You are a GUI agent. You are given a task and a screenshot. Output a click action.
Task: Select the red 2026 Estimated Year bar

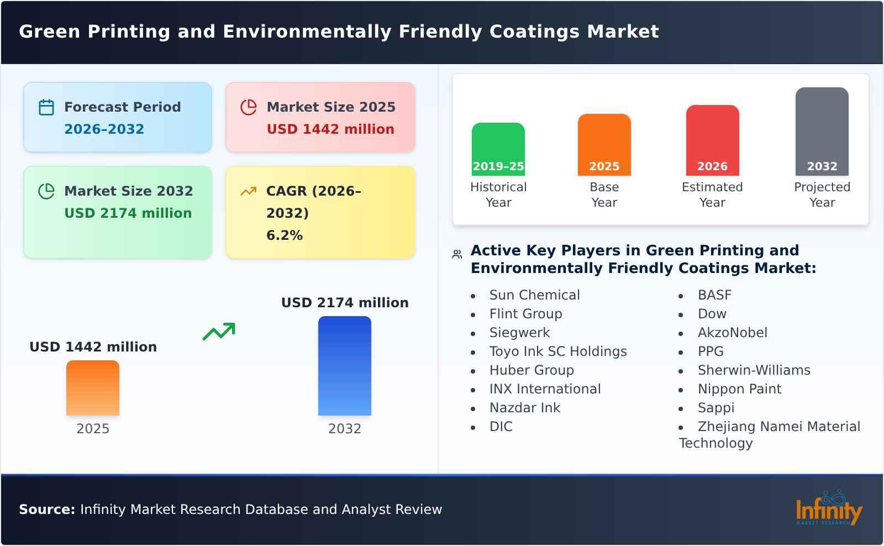point(712,140)
